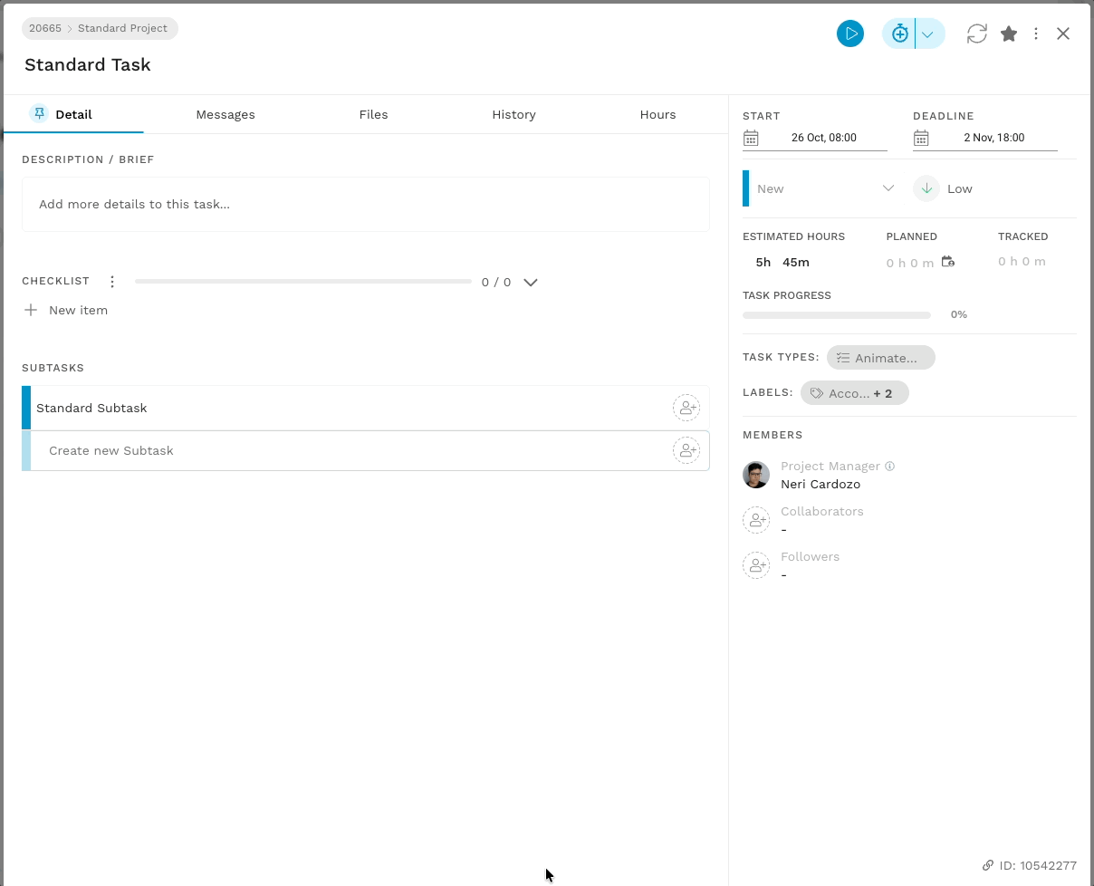Open the Animate... task type chip
The width and height of the screenshot is (1094, 886).
click(881, 358)
